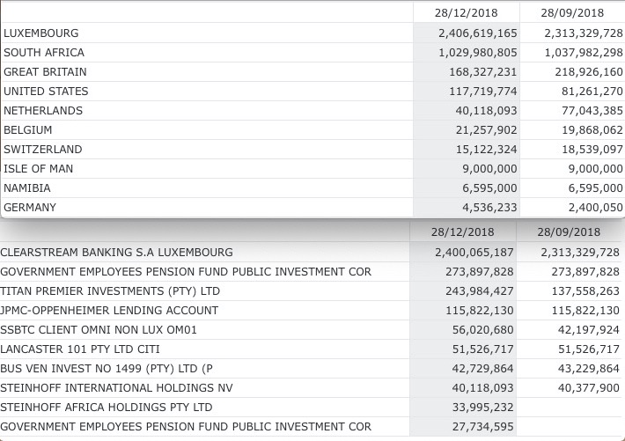This screenshot has width=625, height=441.
Task: Select STEINHOFF INTERNATIONAL HOLDINGS NV row
Action: point(310,388)
